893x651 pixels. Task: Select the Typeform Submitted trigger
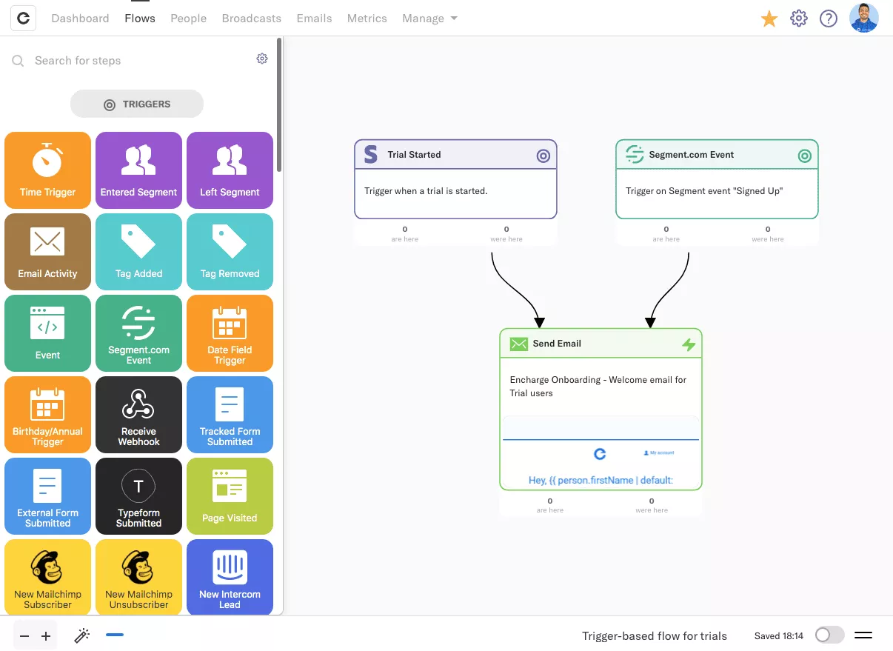[138, 496]
